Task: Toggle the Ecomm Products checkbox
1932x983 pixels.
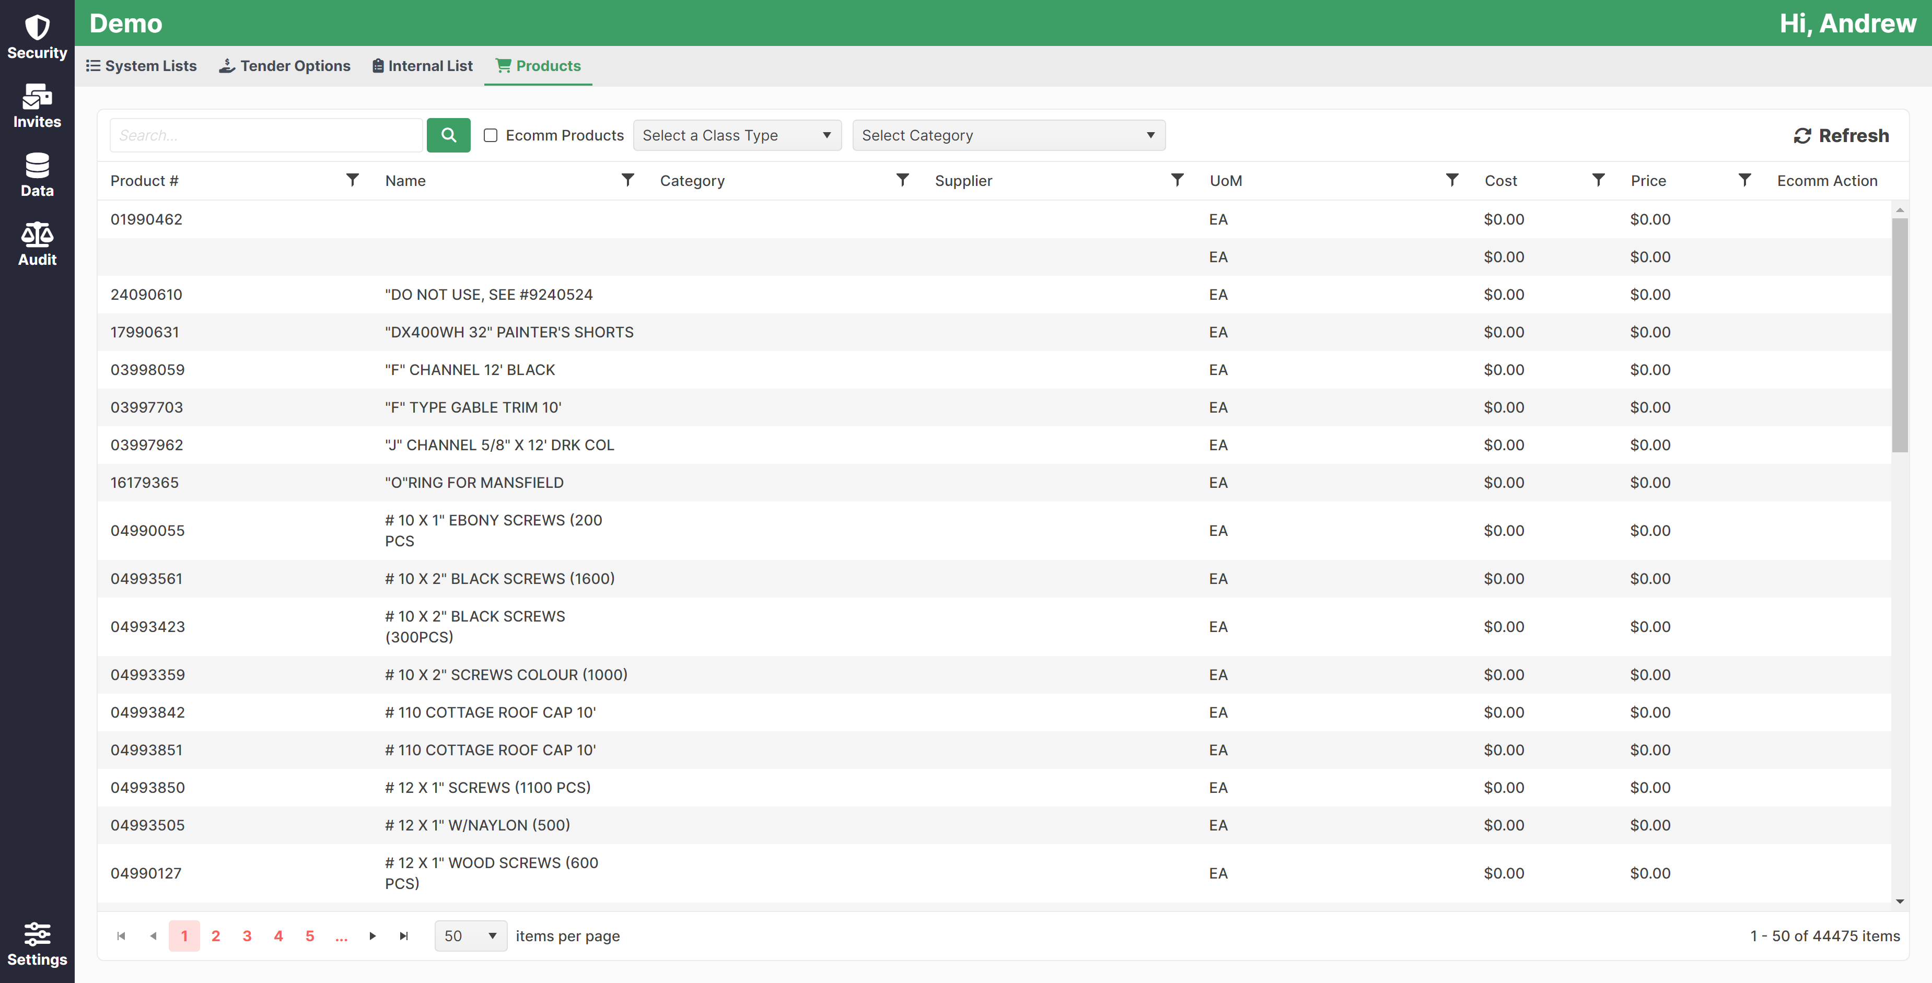Action: (x=491, y=135)
